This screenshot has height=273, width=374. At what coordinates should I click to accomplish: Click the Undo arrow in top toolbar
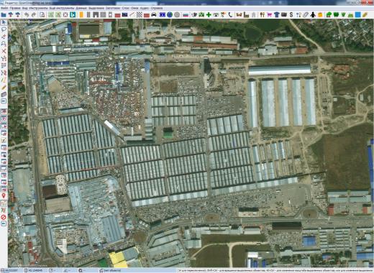pyautogui.click(x=27, y=15)
